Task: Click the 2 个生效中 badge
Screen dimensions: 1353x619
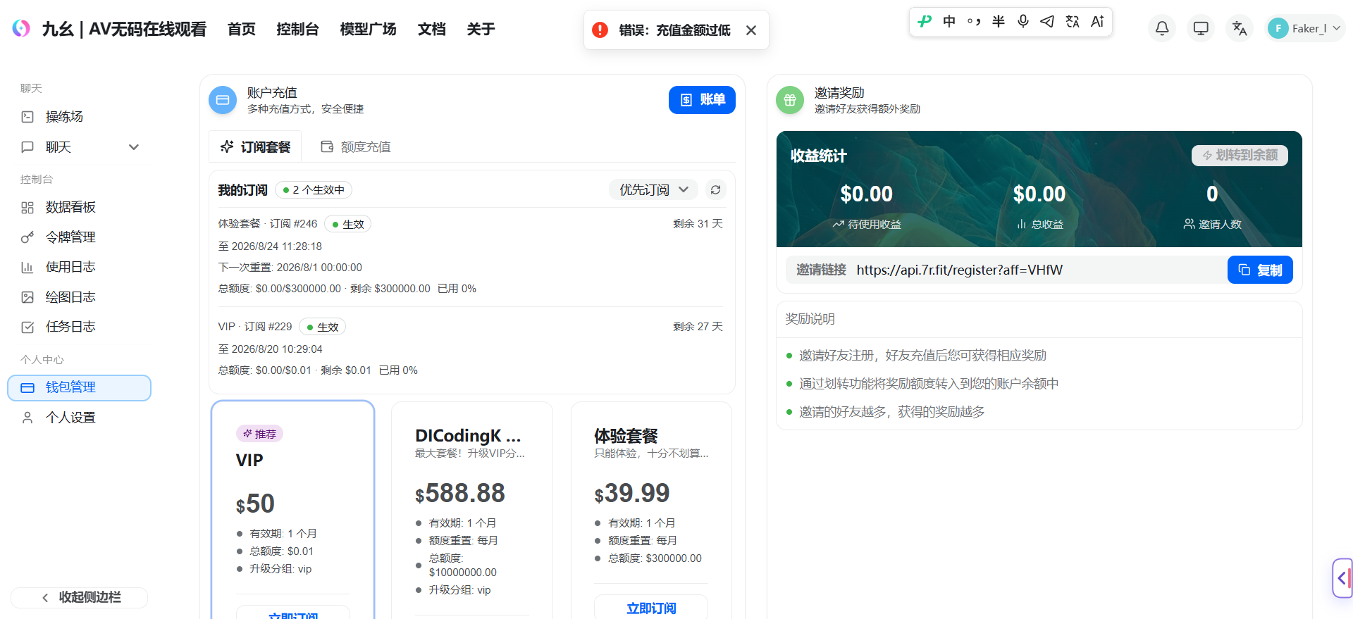Action: pos(314,190)
